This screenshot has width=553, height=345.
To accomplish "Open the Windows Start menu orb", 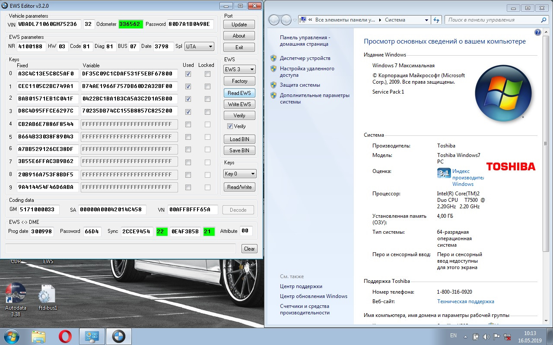I will coord(11,336).
